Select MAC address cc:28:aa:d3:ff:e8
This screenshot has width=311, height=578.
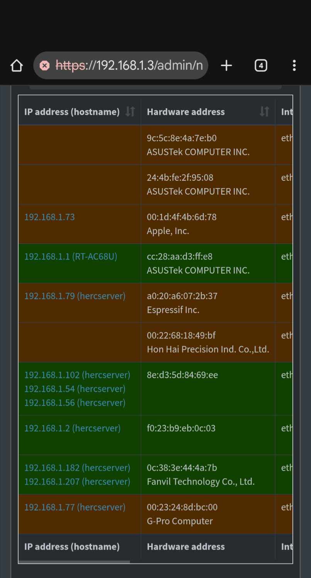(179, 256)
